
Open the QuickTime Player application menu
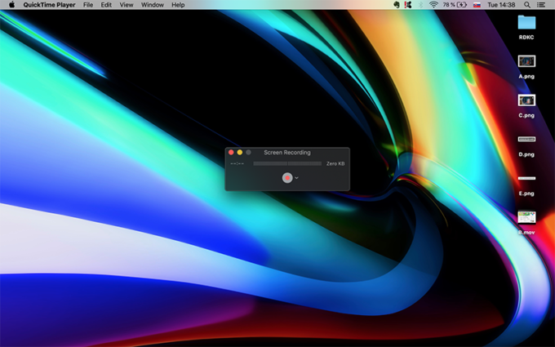coord(49,5)
